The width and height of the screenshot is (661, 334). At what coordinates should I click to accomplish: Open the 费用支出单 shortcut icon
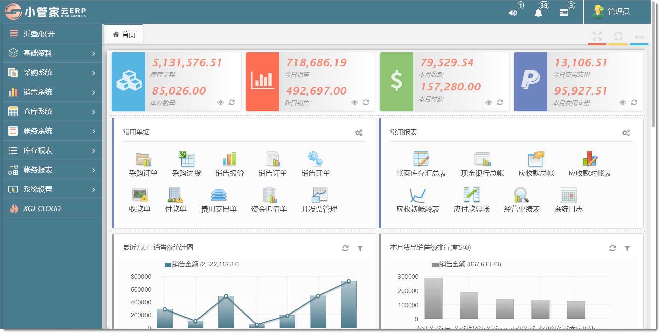click(219, 195)
